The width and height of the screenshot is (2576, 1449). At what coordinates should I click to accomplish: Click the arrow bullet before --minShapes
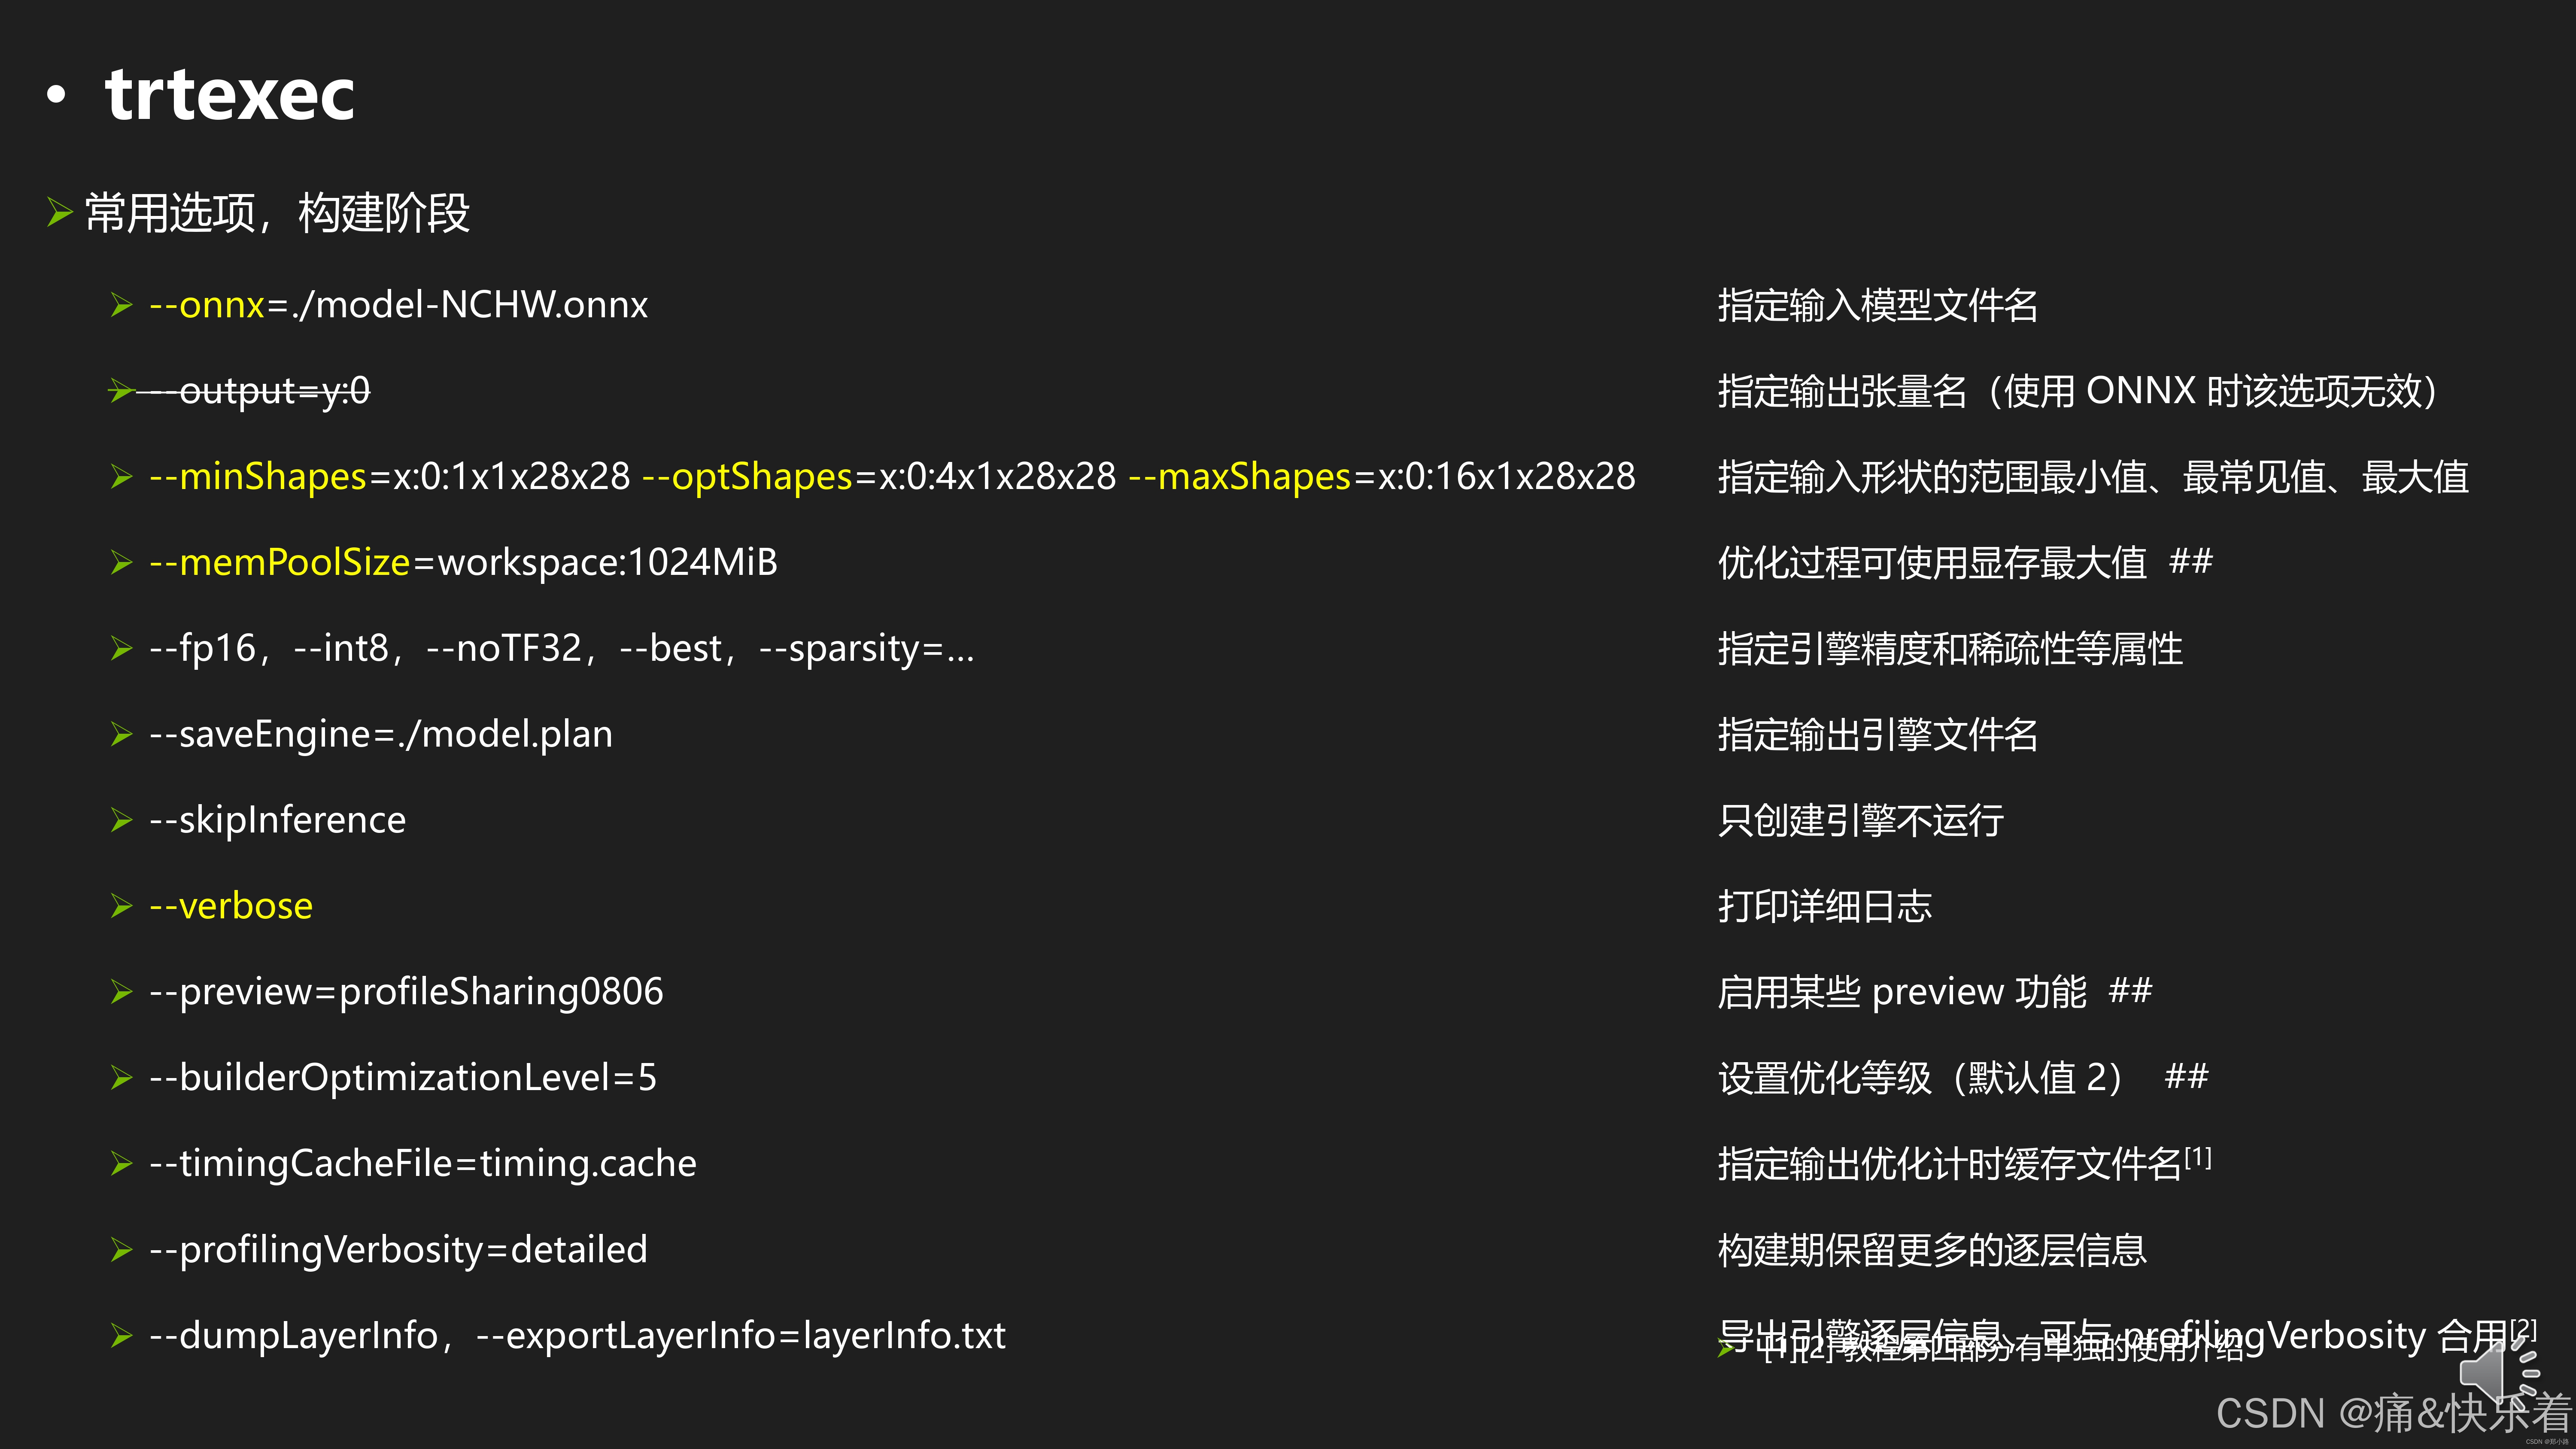click(121, 477)
